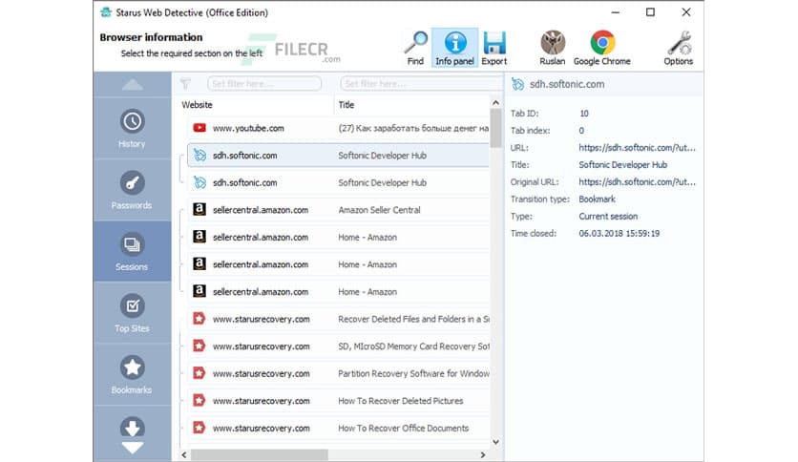The height and width of the screenshot is (462, 798).
Task: Select the highlighted sdh.softonic.com row
Action: pyautogui.click(x=338, y=156)
